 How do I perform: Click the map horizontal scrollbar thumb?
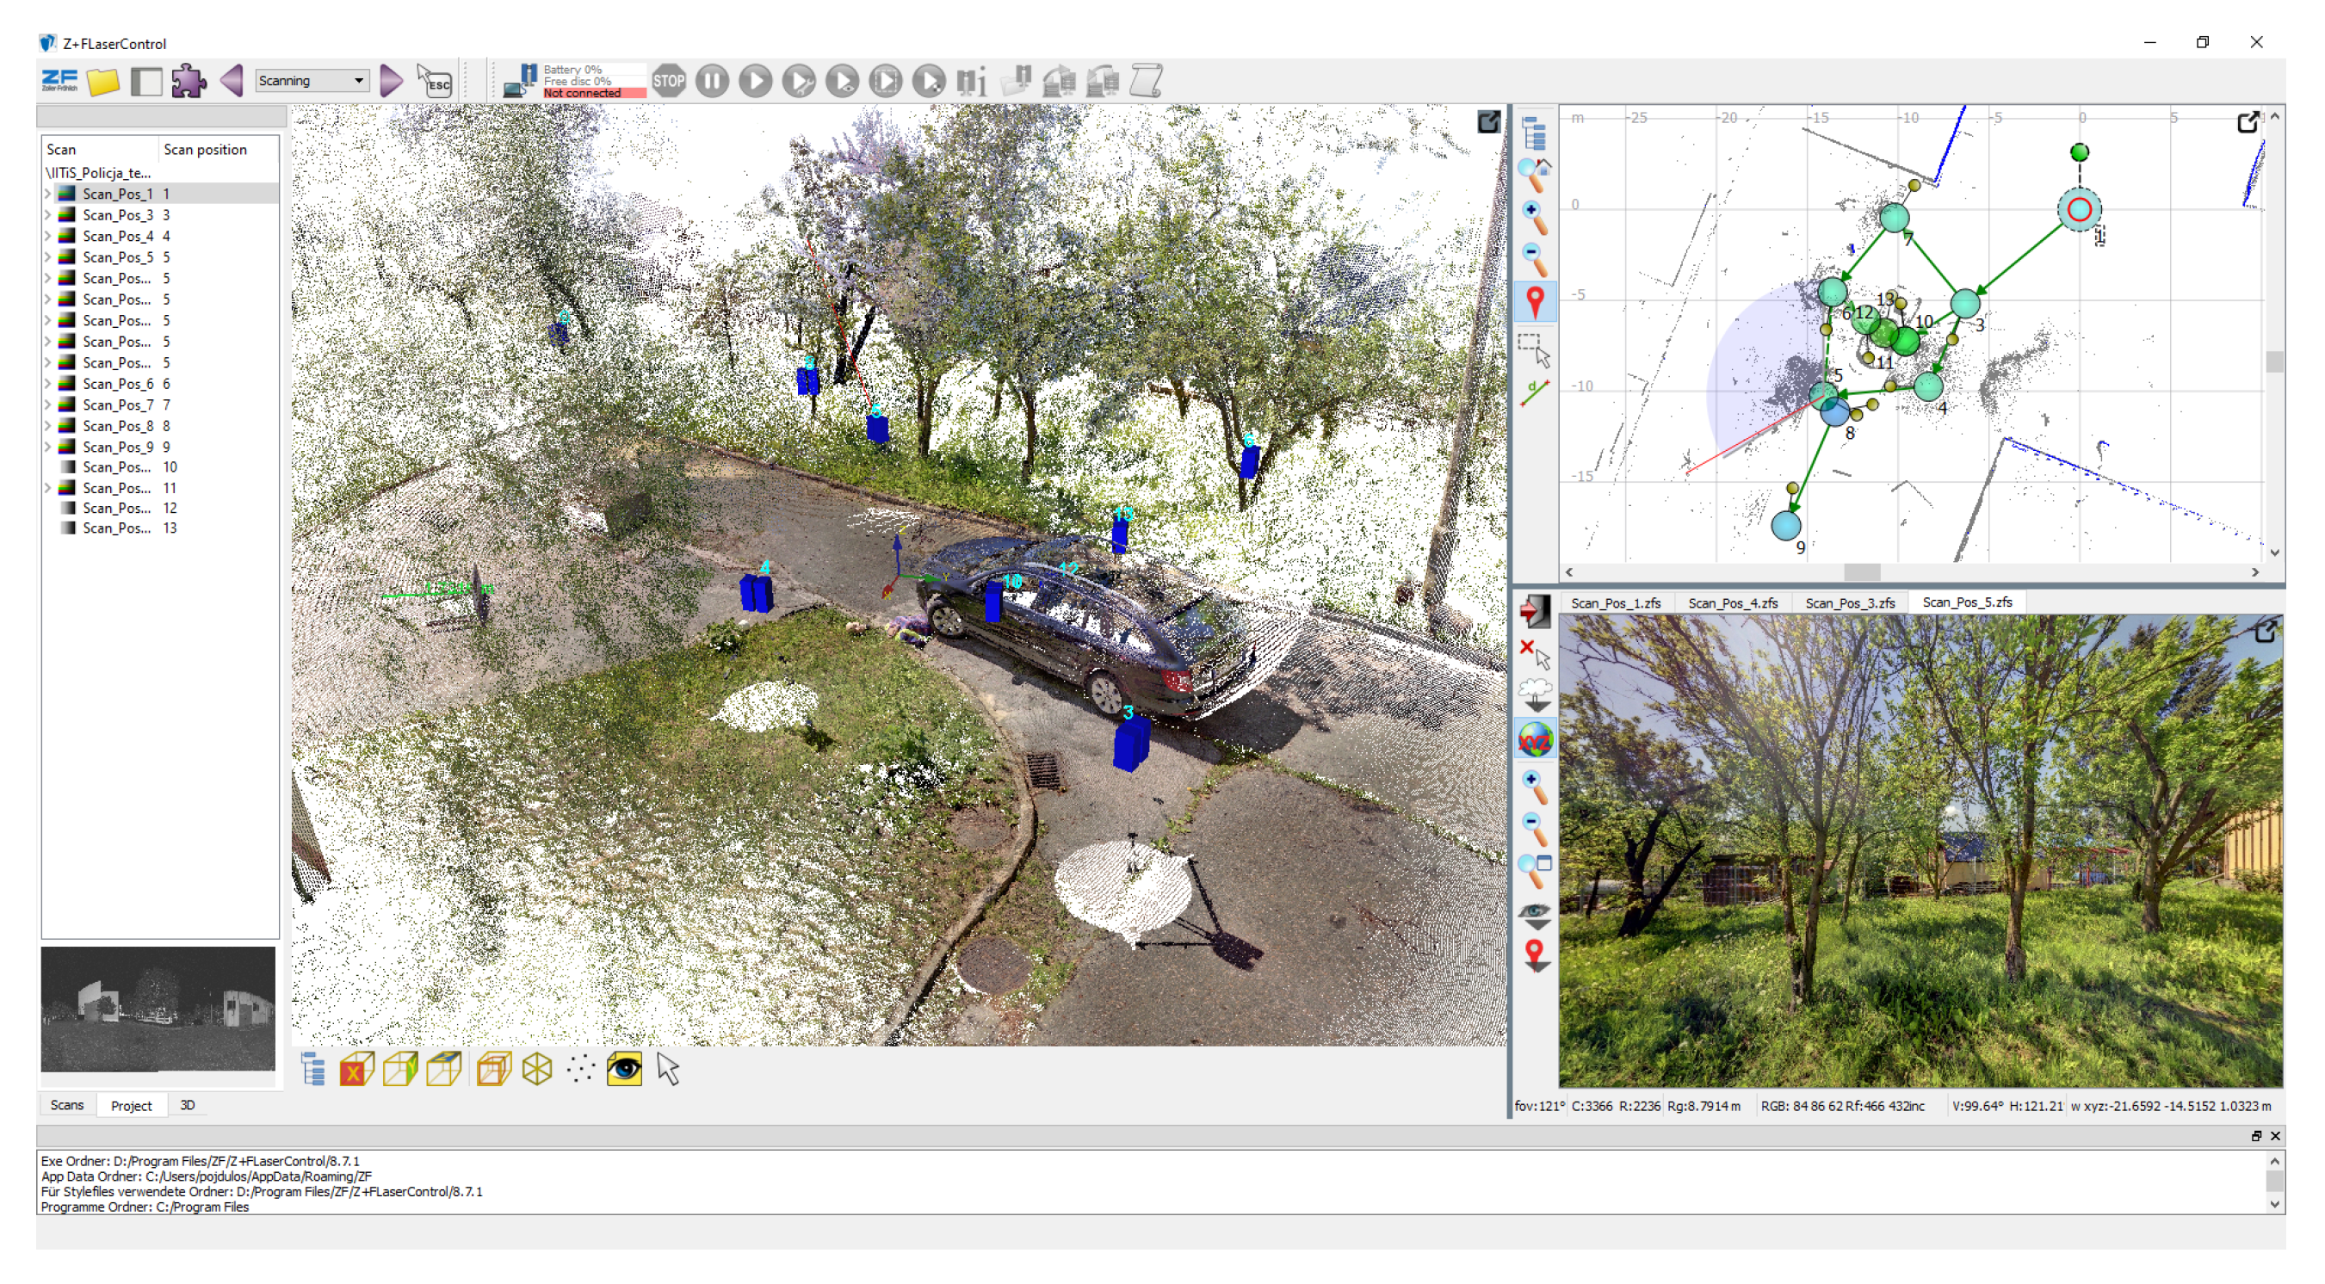pyautogui.click(x=1861, y=572)
